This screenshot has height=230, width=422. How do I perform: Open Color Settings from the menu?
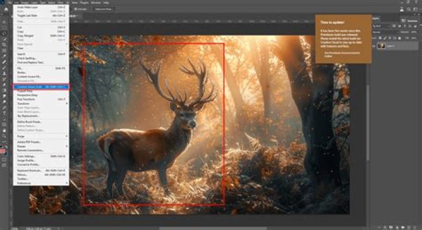(x=41, y=156)
